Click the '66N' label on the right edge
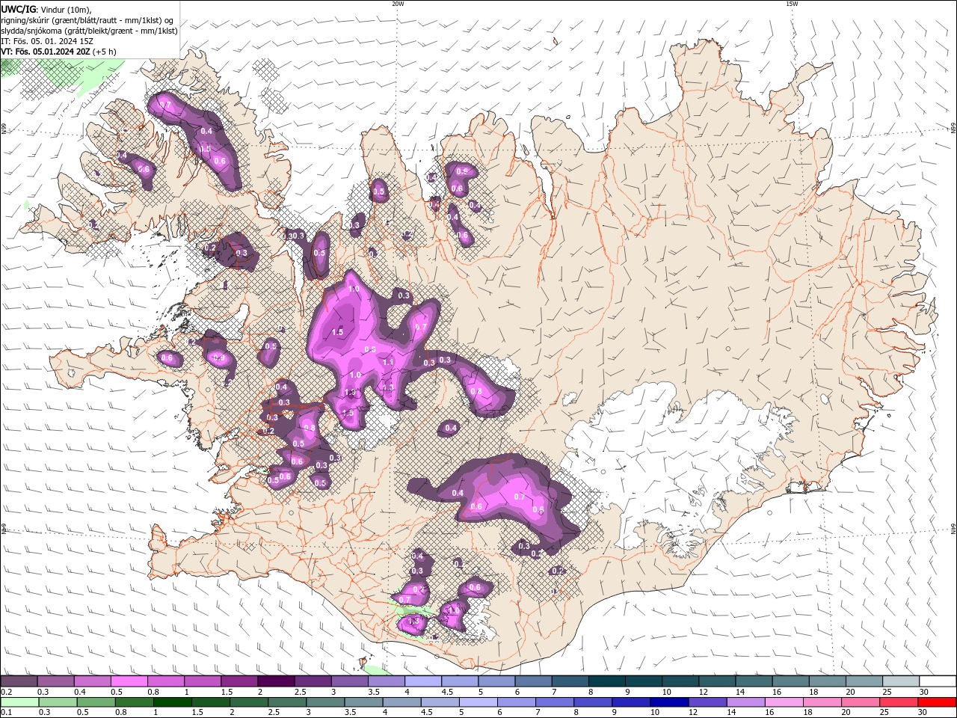 pyautogui.click(x=953, y=129)
